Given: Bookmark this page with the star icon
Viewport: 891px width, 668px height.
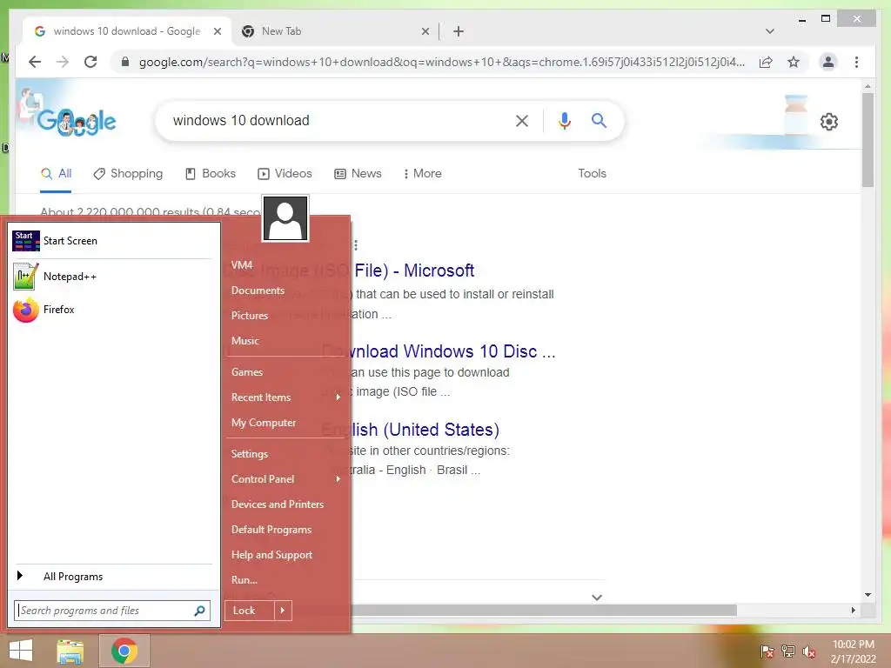Looking at the screenshot, I should pos(794,62).
